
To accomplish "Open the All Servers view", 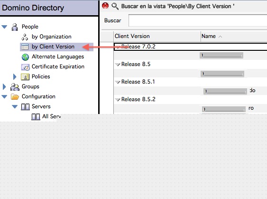I will [x=51, y=116].
